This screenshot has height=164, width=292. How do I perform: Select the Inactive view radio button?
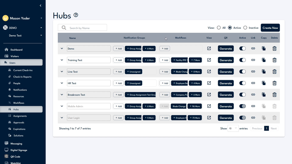click(245, 28)
